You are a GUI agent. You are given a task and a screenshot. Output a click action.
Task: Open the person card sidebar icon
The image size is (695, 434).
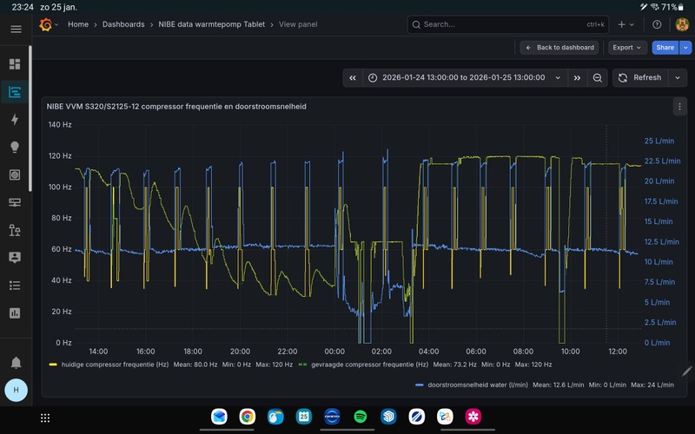coord(15,257)
